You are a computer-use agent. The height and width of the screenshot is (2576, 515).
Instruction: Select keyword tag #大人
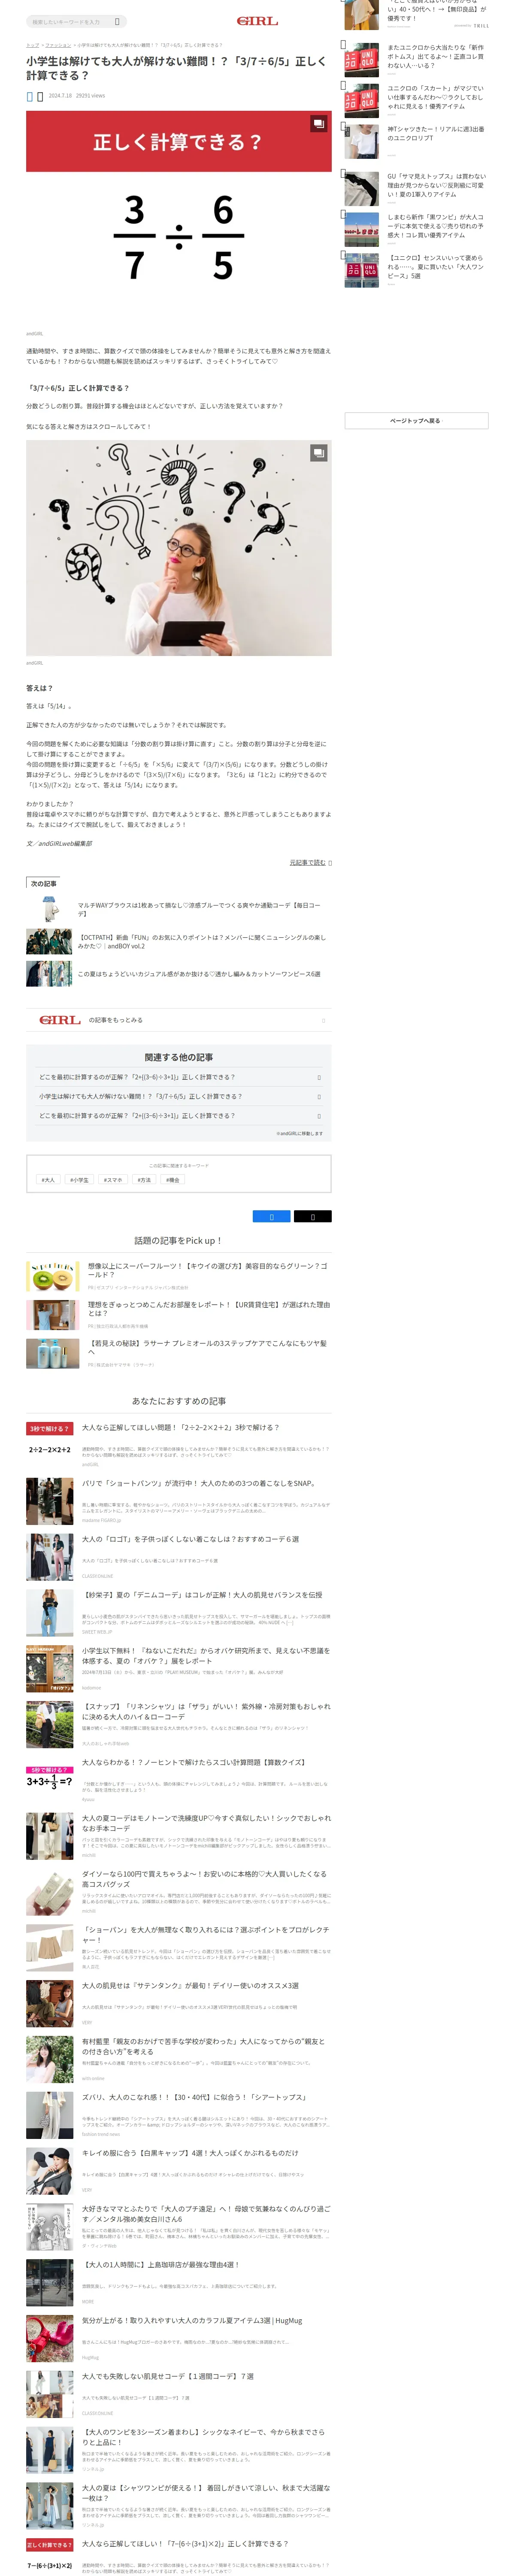(48, 1180)
